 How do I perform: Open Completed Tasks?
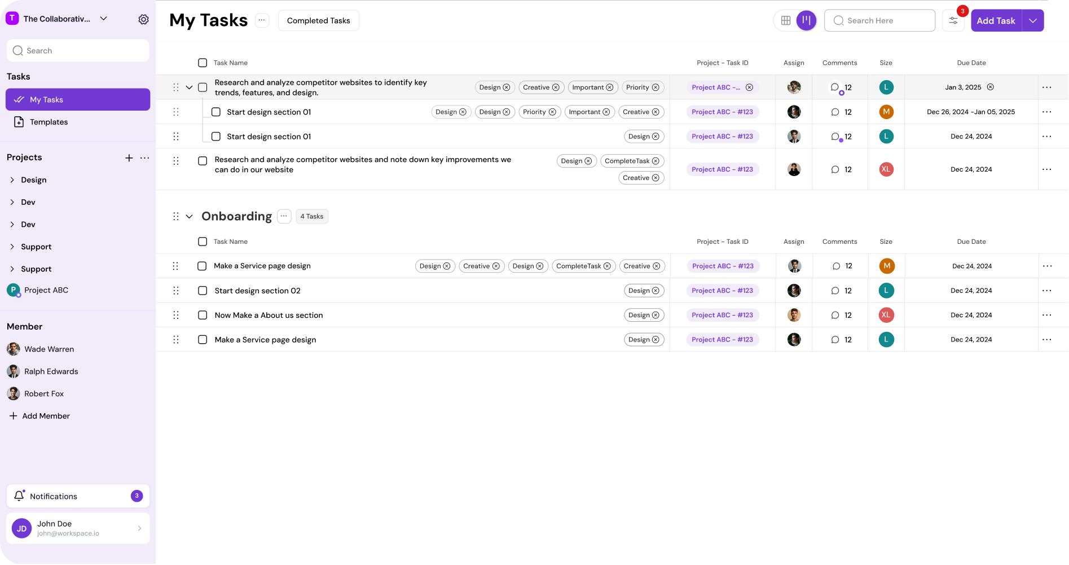[318, 21]
